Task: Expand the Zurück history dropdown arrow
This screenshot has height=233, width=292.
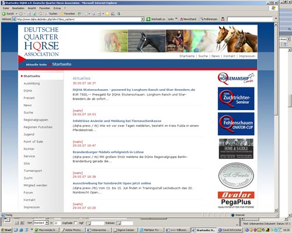Action: tap(16, 14)
